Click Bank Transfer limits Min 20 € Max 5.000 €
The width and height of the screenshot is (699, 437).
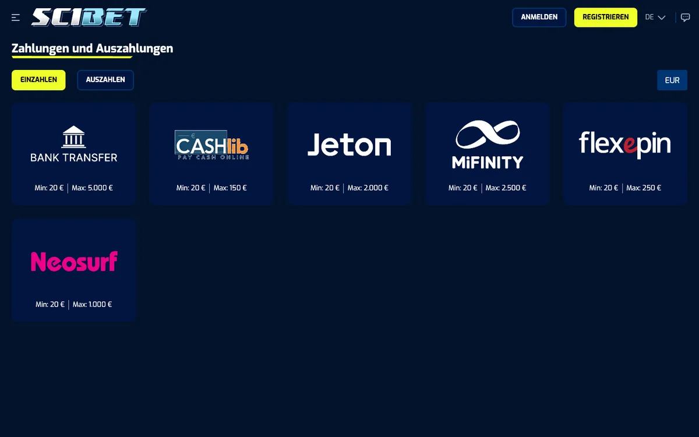74,188
